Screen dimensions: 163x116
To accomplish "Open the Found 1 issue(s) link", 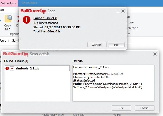I will pos(45,18).
